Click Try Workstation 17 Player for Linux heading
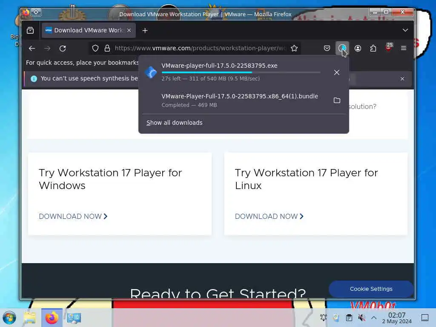Viewport: 436px width, 327px height. [307, 179]
